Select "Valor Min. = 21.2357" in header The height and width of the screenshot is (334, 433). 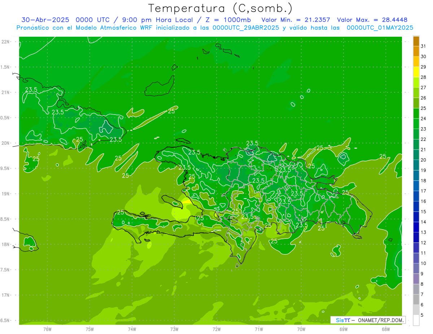[296, 20]
